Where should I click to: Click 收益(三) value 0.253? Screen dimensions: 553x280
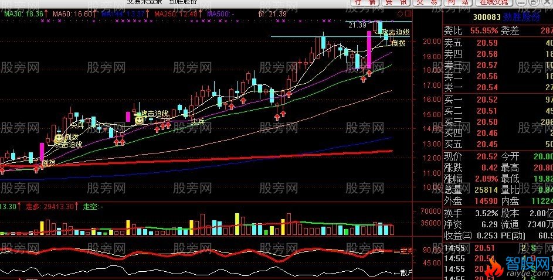click(487, 235)
